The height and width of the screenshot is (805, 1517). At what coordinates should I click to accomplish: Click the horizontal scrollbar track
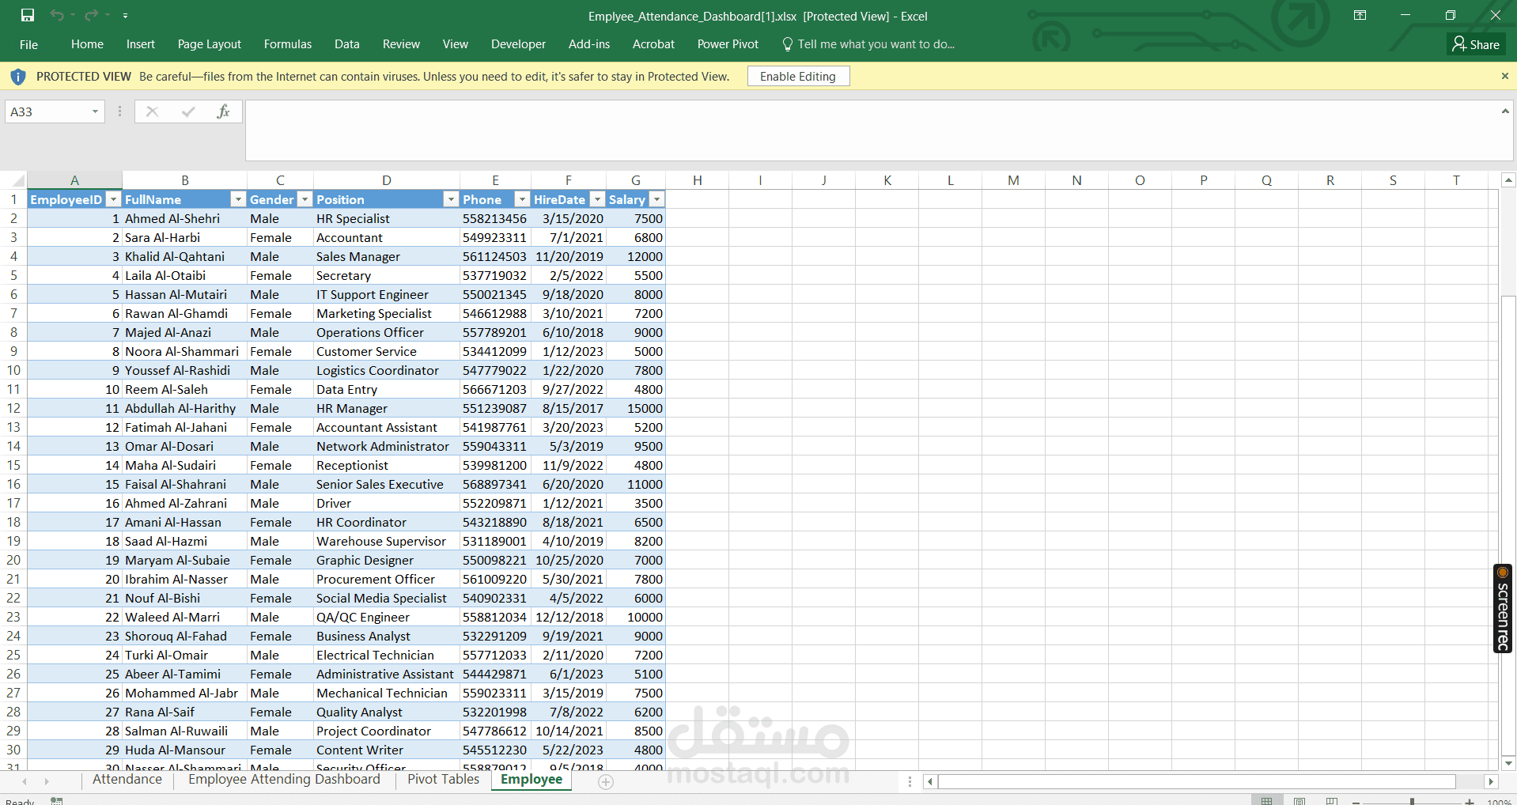click(x=1197, y=782)
